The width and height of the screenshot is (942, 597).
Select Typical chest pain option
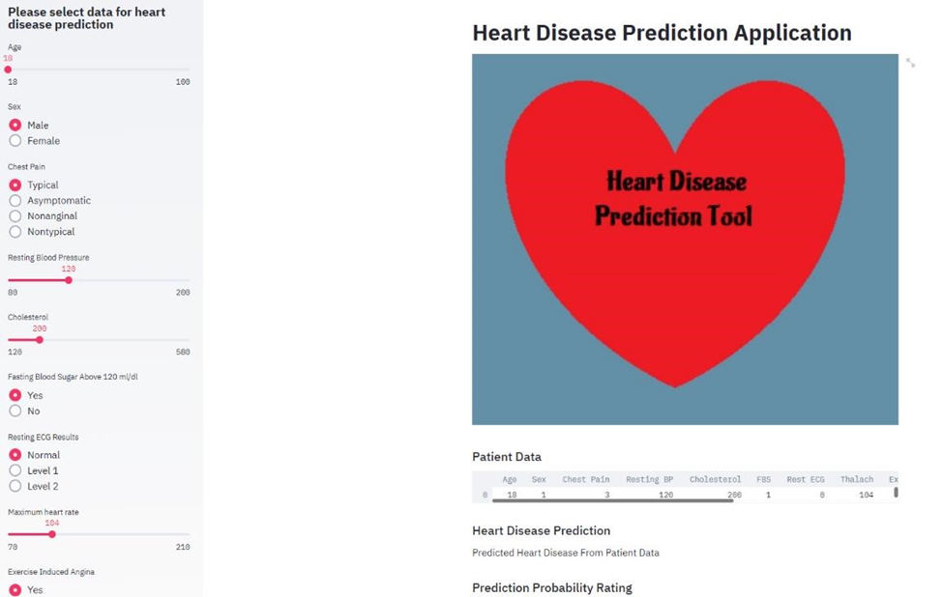15,185
